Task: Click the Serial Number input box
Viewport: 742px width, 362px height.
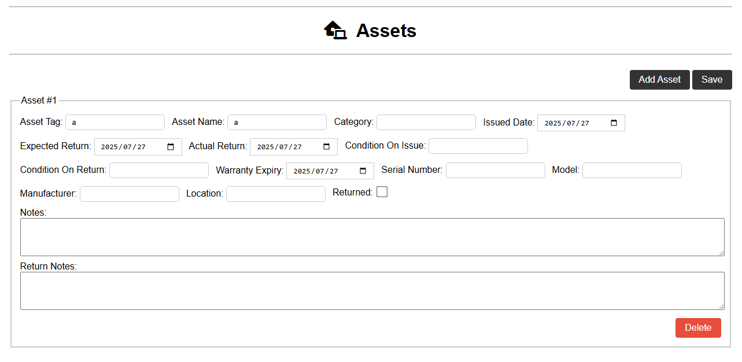Action: point(495,170)
